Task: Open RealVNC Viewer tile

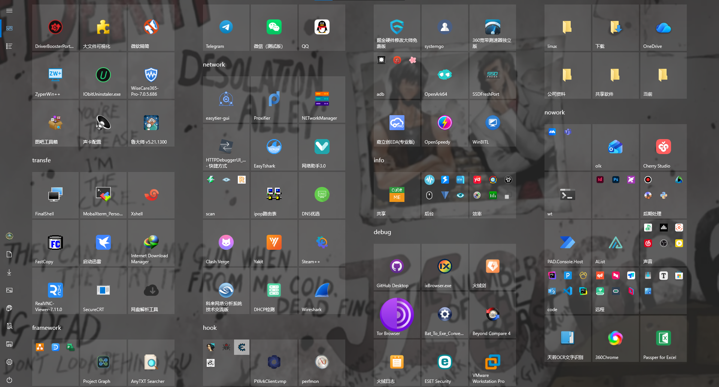Action: 55,291
